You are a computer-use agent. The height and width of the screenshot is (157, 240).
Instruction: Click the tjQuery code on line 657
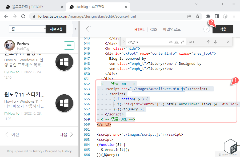point(131,109)
